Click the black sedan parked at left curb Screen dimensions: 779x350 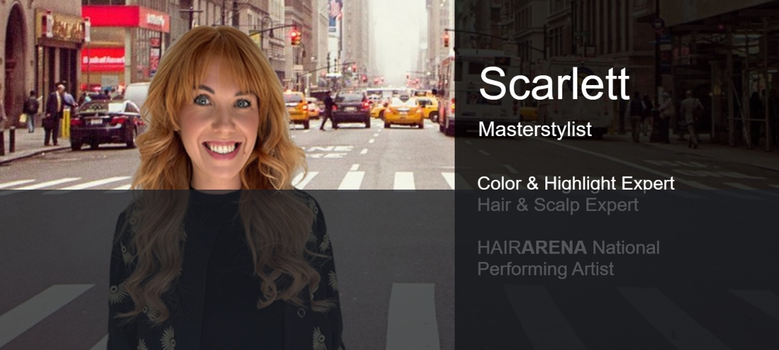tap(108, 125)
